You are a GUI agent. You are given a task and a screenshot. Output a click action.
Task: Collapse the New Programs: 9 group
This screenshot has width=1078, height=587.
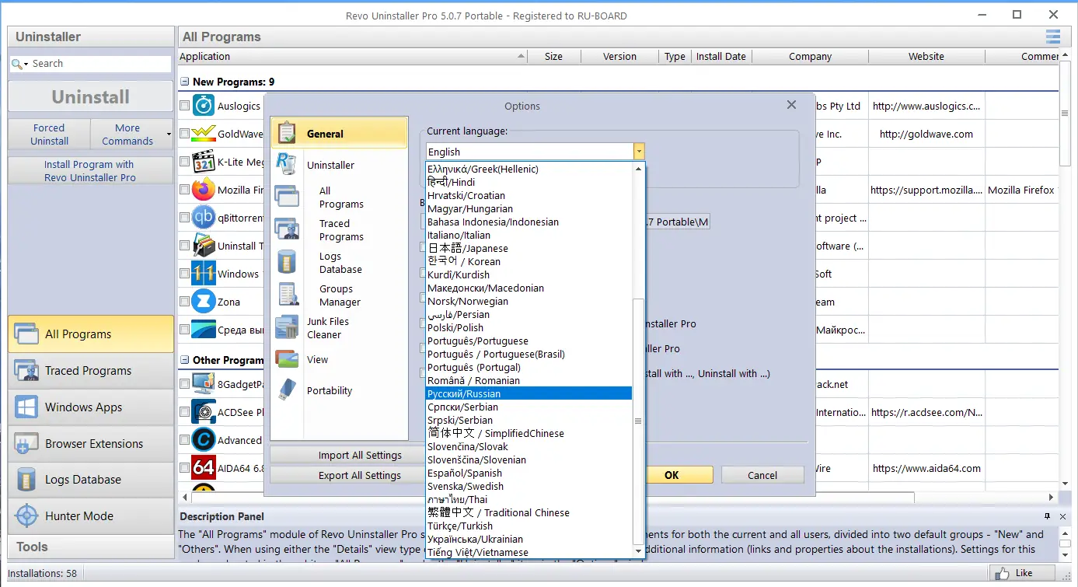[x=183, y=82]
